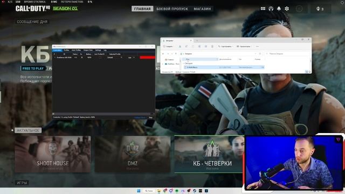The height and width of the screenshot is (194, 345).
Task: Click the ИГРЫ section label
Action: pos(22,183)
